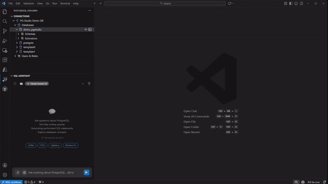Image resolution: width=328 pixels, height=184 pixels.
Task: Expand the template1 database
Action: pos(17,52)
